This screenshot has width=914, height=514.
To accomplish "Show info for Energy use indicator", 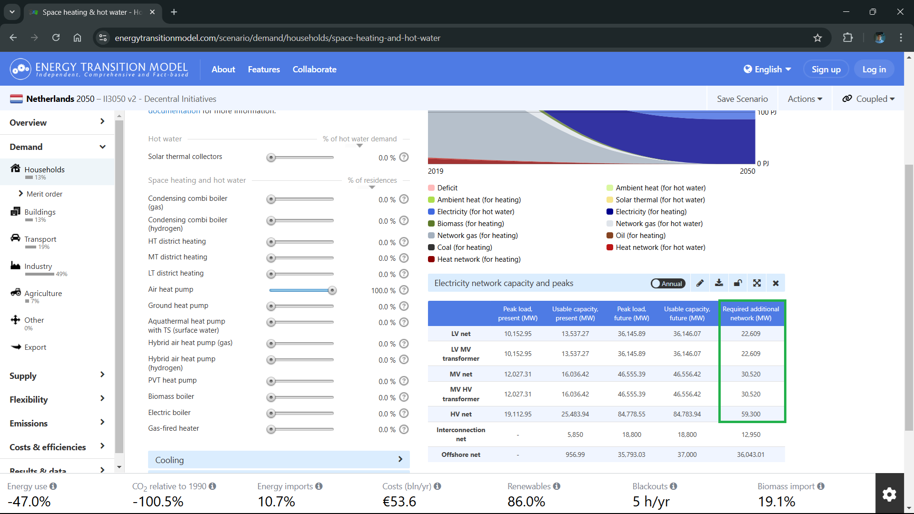I will click(53, 486).
